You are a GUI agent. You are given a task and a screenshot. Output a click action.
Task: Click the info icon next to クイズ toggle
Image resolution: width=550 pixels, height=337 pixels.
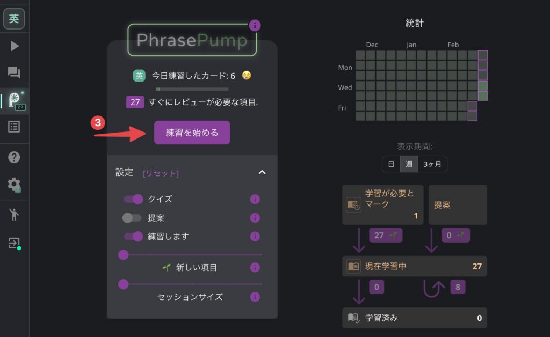pos(255,199)
